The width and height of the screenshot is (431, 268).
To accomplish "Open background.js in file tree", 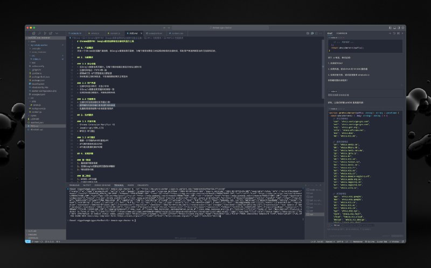I will (x=45, y=108).
